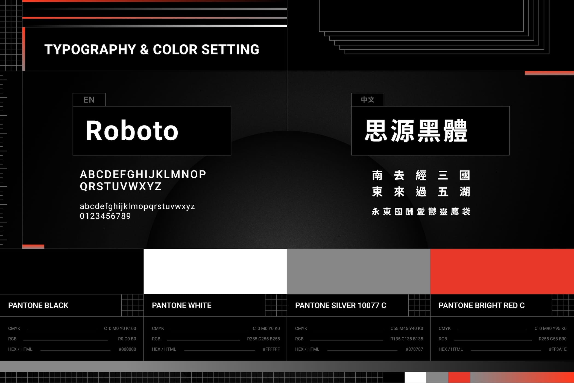Click the uppercase alphabet line ABCDEFGHIJKLMNOP
The height and width of the screenshot is (383, 574).
143,174
